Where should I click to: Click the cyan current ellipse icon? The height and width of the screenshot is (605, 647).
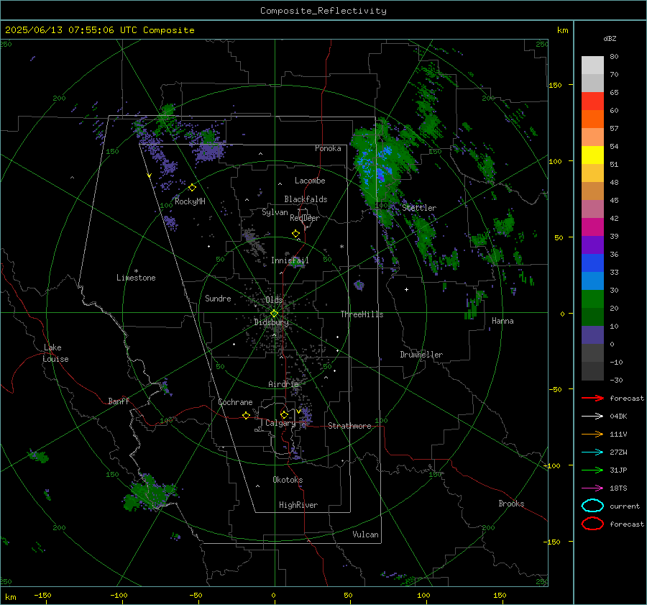click(592, 506)
